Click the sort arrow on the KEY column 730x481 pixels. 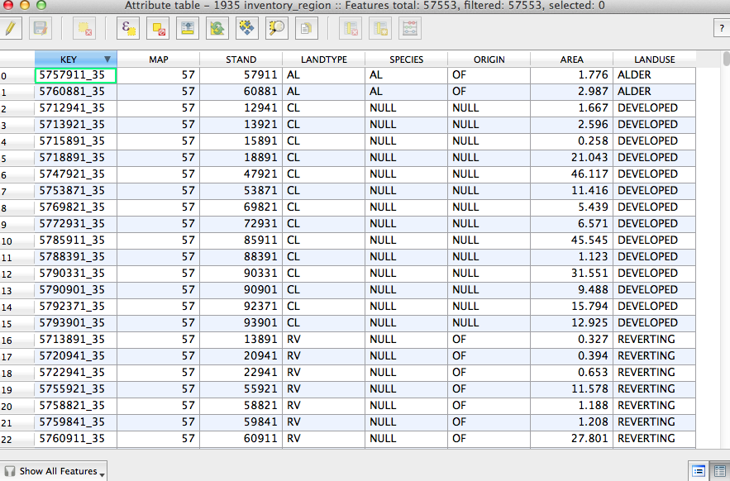(107, 60)
